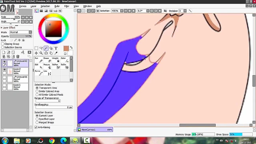
Task: Click the Scale slider handle
Action: pos(14,19)
